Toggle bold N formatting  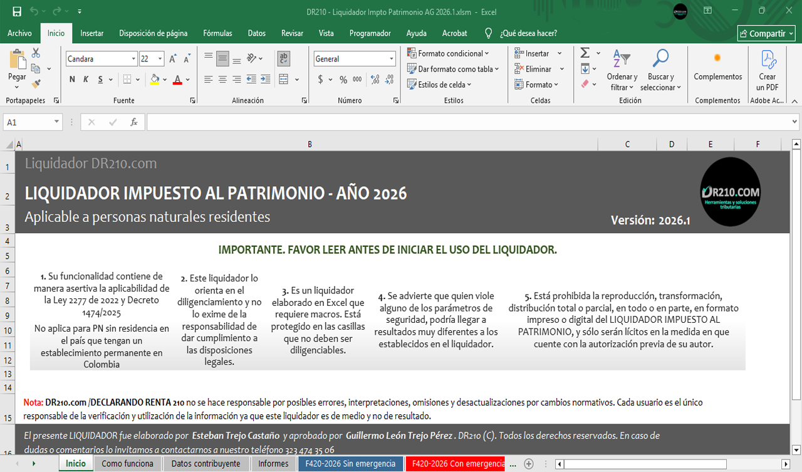point(72,80)
